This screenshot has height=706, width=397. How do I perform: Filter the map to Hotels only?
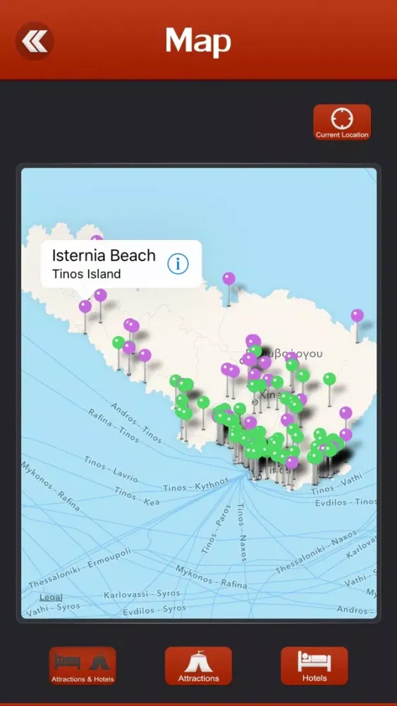click(x=314, y=666)
